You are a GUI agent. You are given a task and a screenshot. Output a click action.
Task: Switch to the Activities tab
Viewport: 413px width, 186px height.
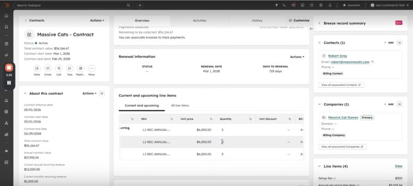tap(200, 21)
